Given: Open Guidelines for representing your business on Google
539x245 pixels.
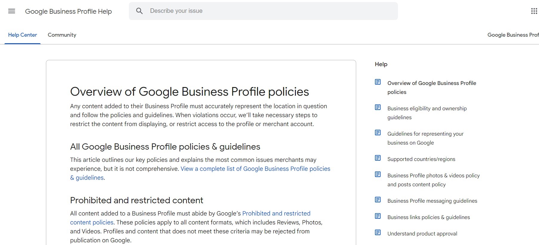Looking at the screenshot, I should point(425,138).
